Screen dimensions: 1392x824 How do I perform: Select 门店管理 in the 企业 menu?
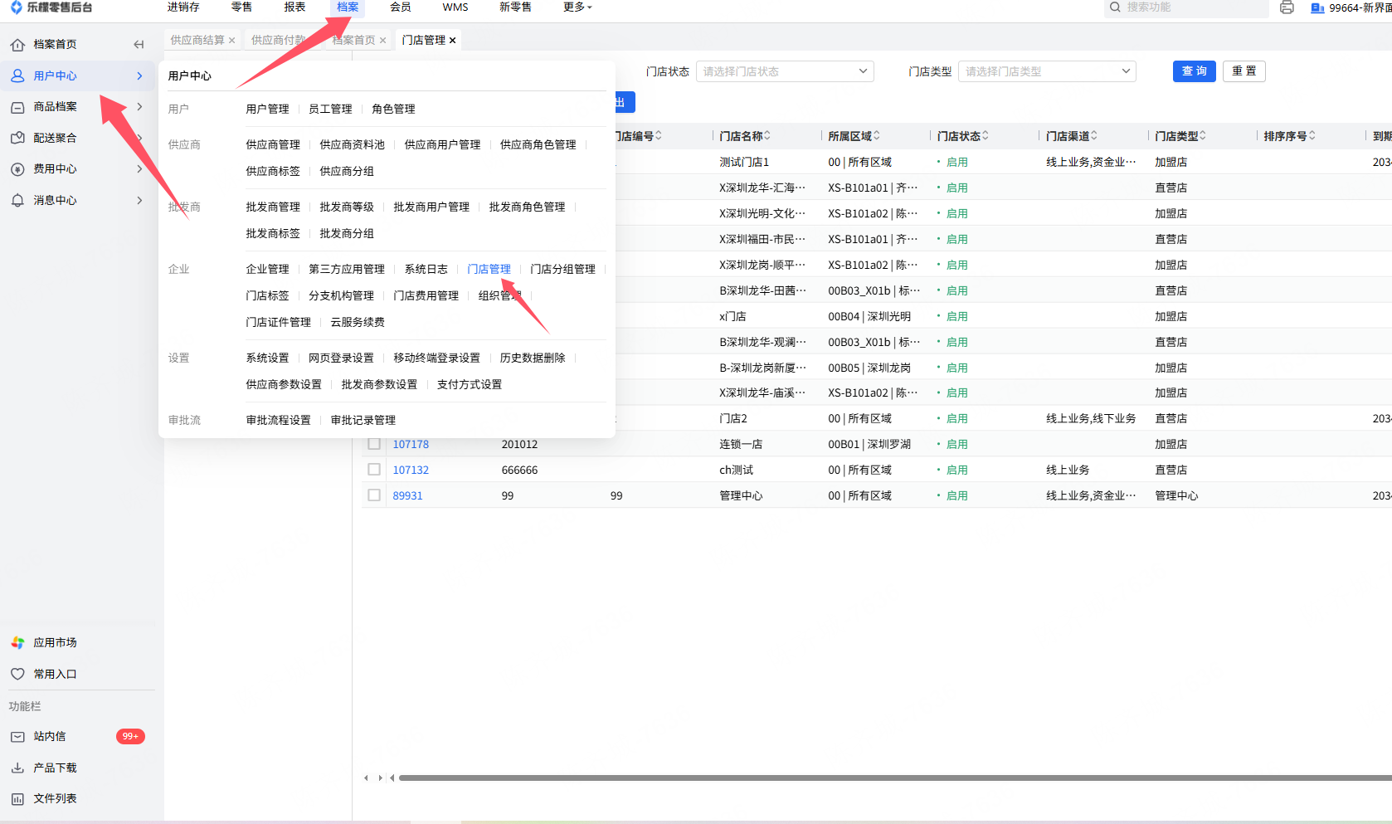(489, 270)
